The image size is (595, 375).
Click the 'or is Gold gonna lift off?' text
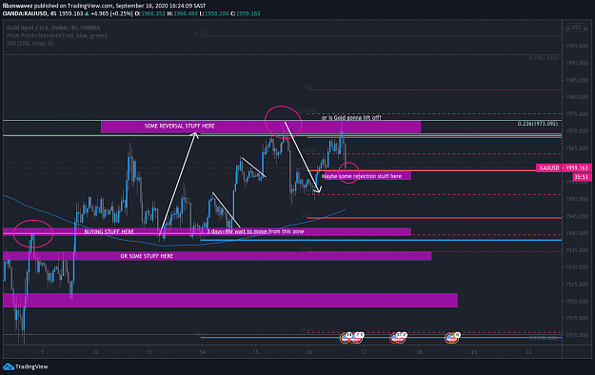tap(351, 118)
